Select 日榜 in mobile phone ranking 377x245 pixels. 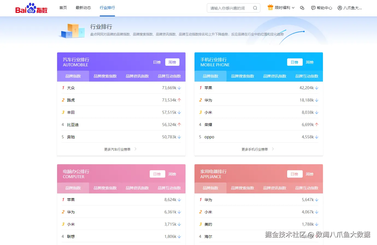coord(294,62)
